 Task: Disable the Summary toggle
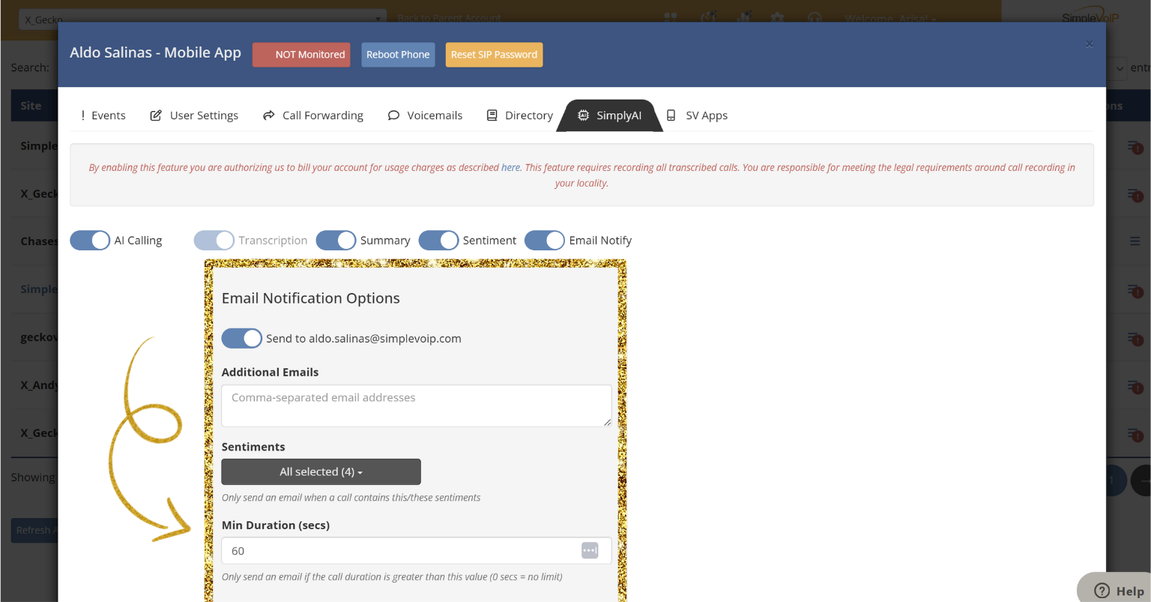coord(336,240)
